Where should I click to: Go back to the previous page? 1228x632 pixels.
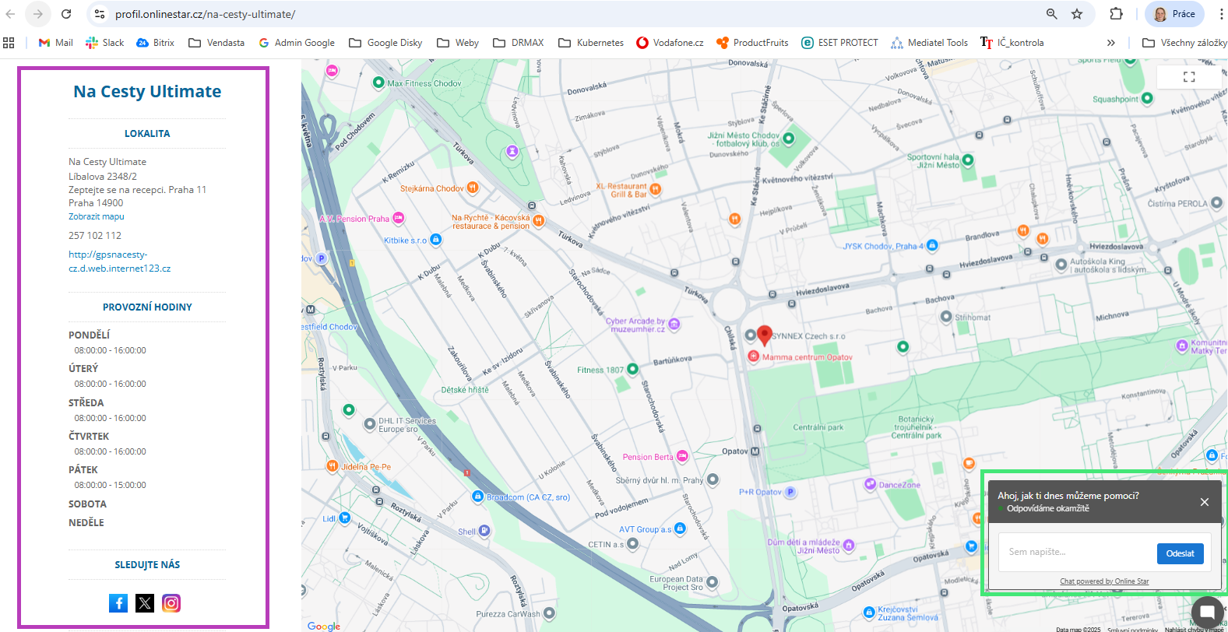[x=11, y=14]
